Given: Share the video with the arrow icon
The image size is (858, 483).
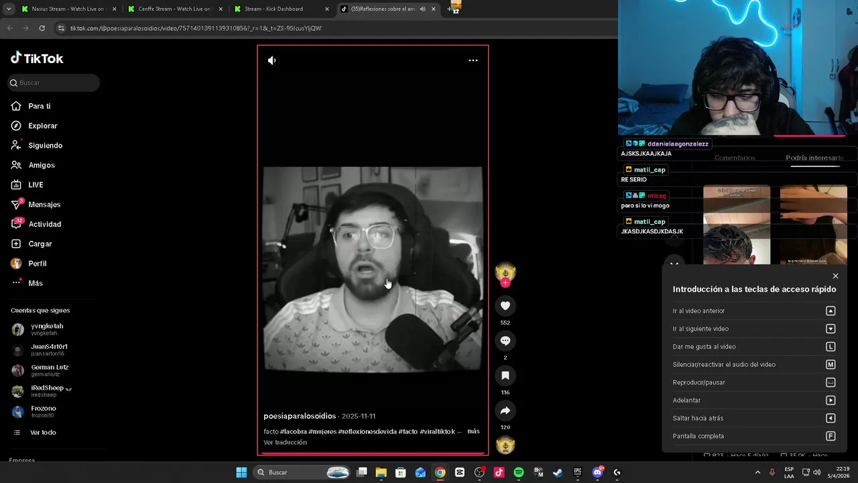Looking at the screenshot, I should tap(505, 411).
